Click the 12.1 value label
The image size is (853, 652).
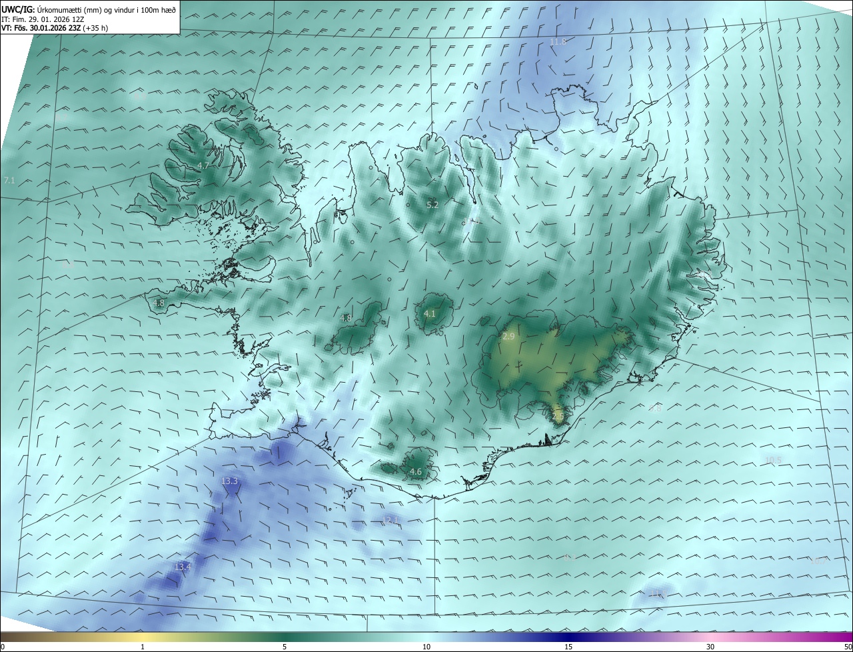click(391, 520)
